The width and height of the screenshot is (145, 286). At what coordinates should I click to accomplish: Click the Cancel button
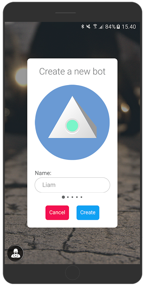tap(57, 212)
